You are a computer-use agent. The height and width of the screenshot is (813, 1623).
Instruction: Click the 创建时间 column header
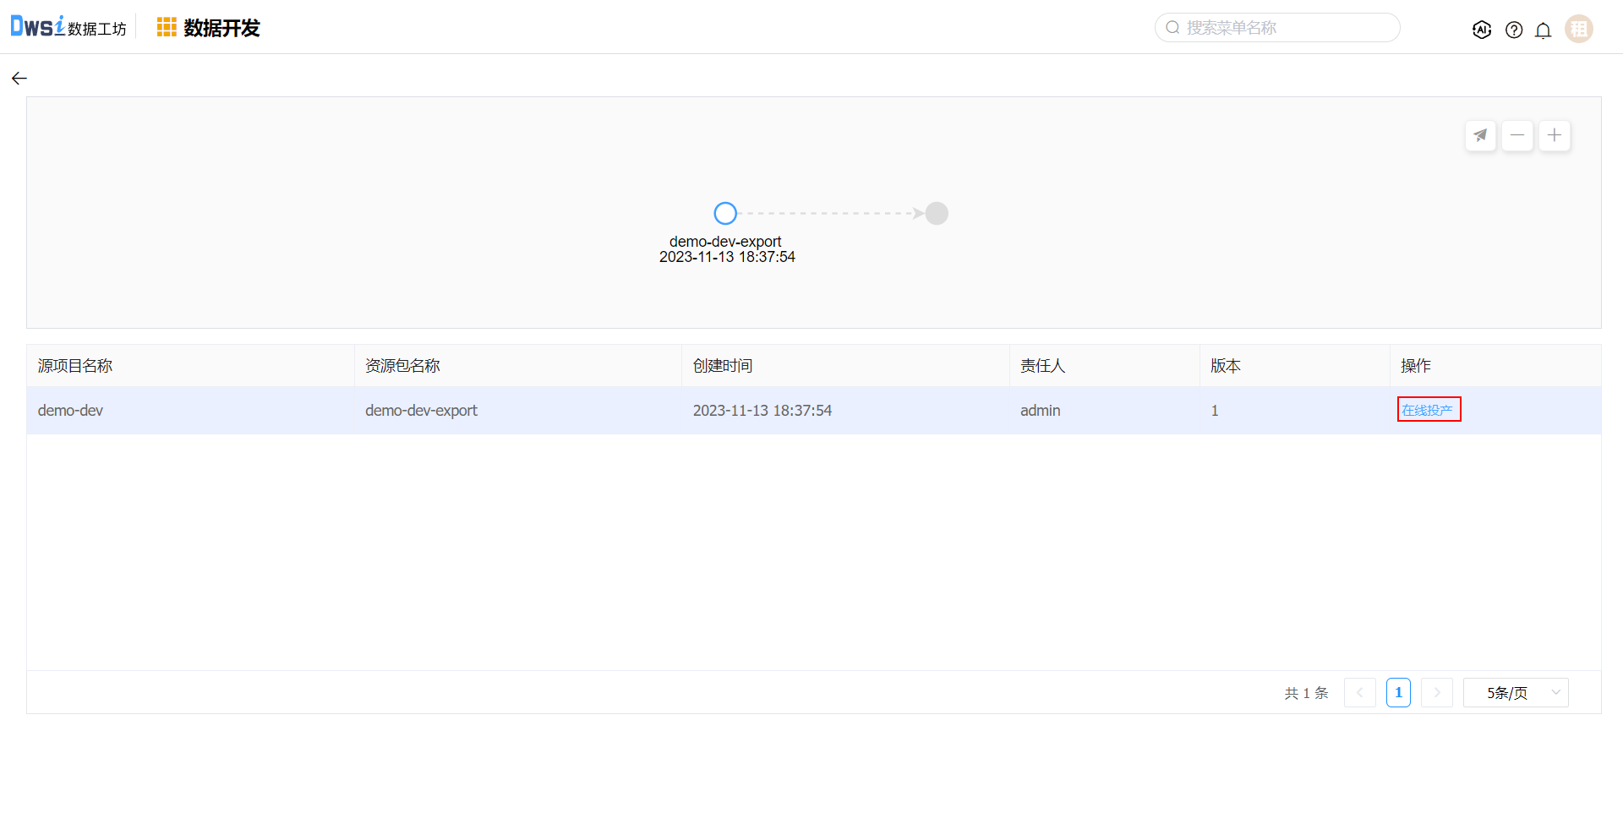(x=723, y=366)
